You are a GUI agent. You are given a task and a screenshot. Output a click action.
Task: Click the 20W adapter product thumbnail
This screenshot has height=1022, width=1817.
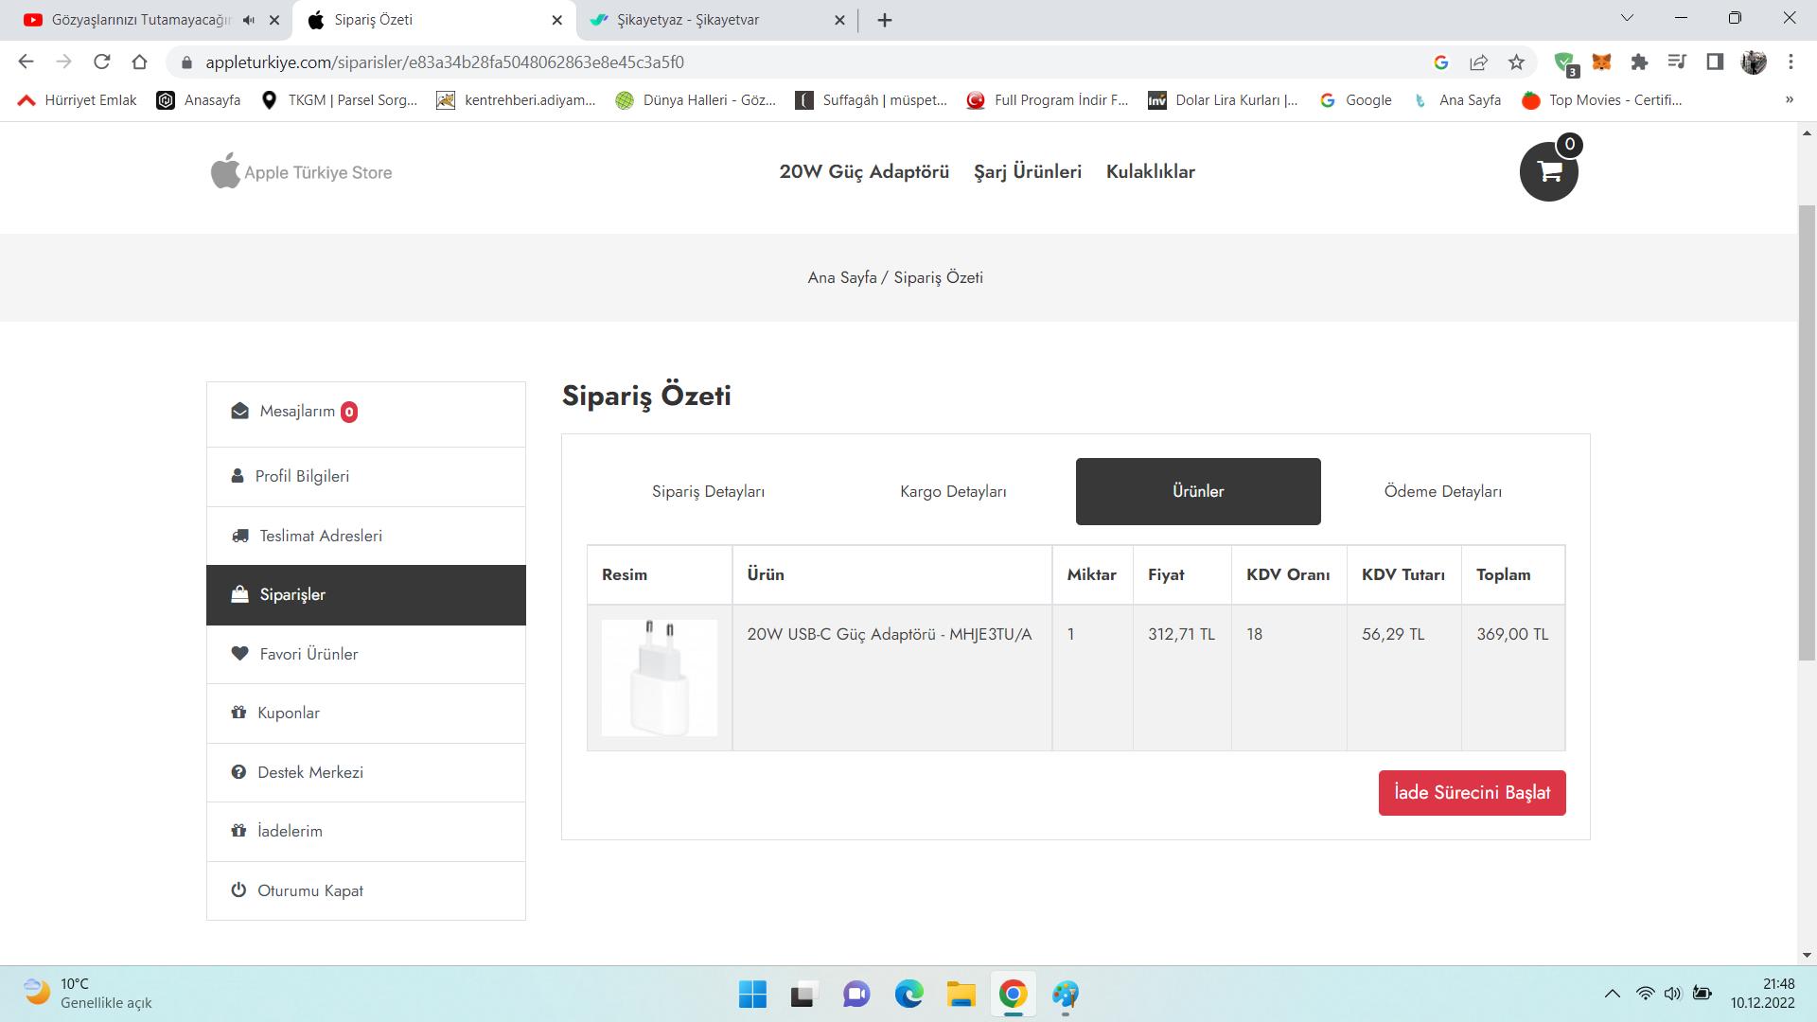coord(660,678)
